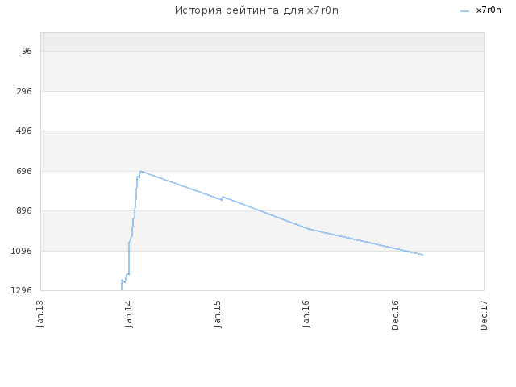
Task: Select the 96 y-axis label
Action: click(x=27, y=51)
